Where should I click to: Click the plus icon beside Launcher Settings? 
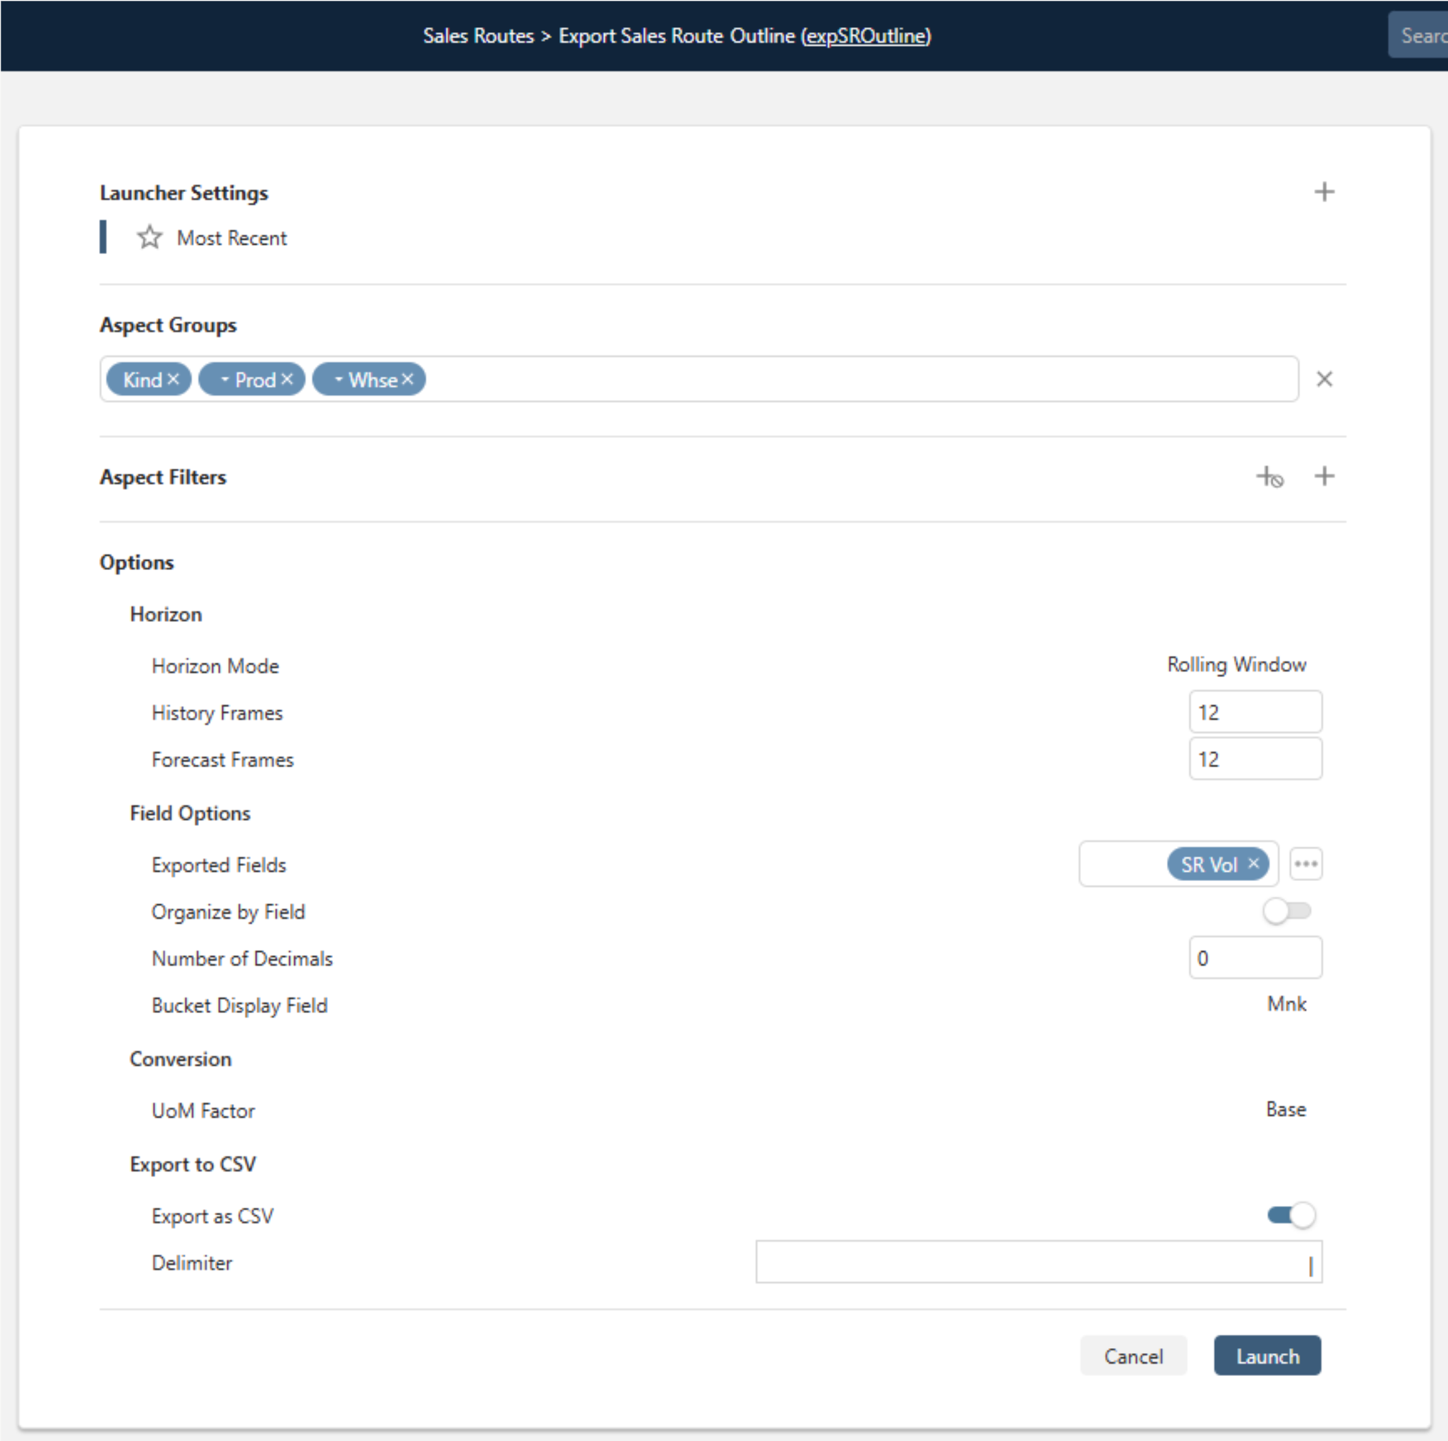pos(1324,192)
